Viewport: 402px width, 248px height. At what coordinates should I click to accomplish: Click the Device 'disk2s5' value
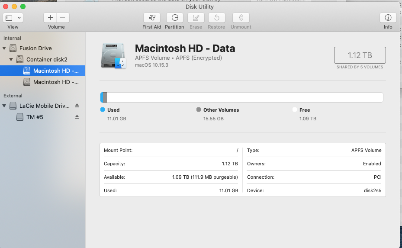tap(373, 190)
